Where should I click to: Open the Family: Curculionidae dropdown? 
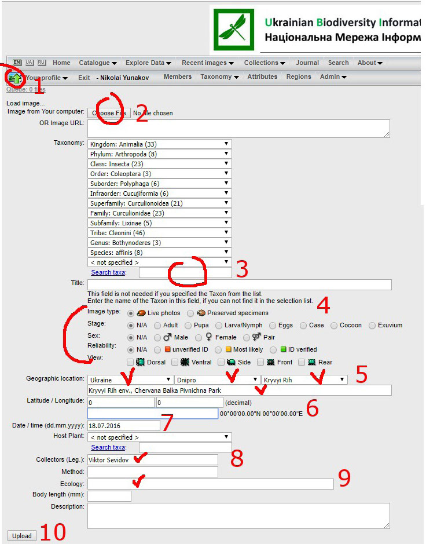pos(160,213)
